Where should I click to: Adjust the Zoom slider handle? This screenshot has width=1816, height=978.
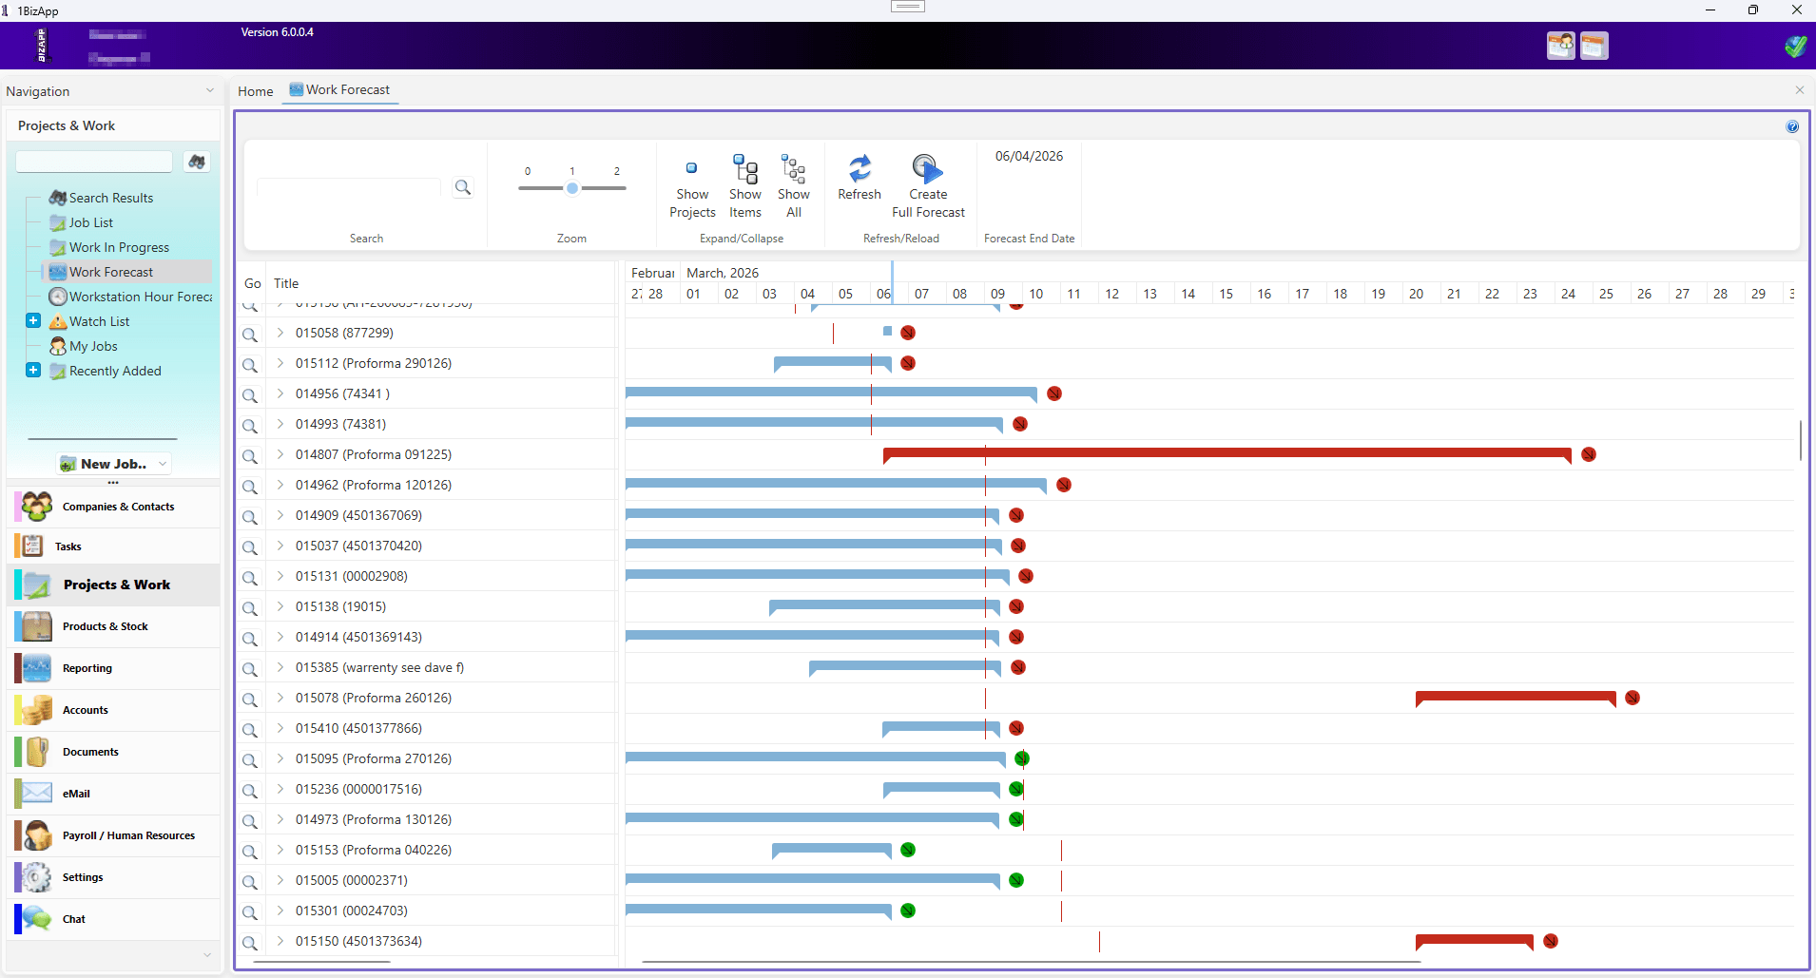572,188
